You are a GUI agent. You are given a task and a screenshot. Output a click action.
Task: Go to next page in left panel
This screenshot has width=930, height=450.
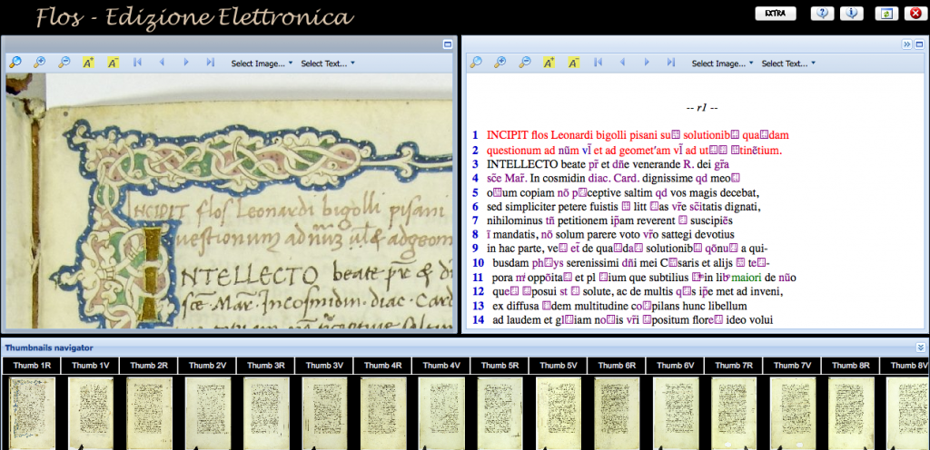point(185,63)
